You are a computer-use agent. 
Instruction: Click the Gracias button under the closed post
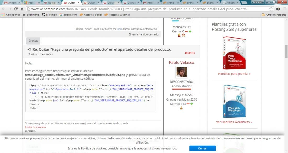tap(33, 41)
